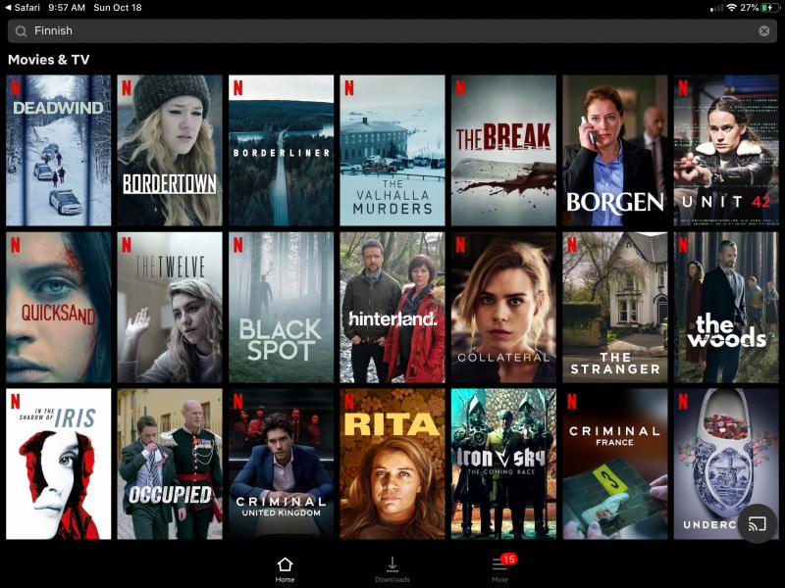
Task: Open the Black Spot poster
Action: [x=282, y=308]
